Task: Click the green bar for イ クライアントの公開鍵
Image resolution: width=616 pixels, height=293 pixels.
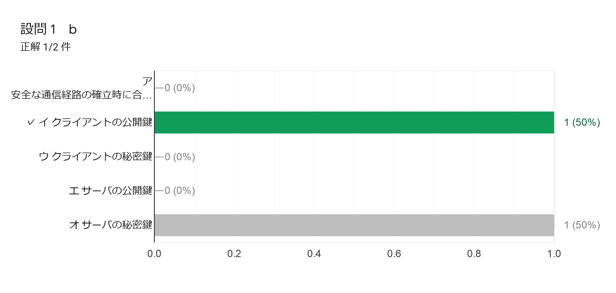Action: [354, 122]
